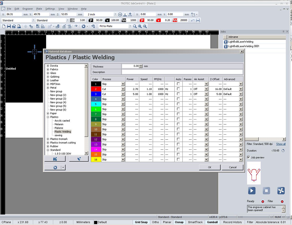
Task: Open the Air Assist dropdown for color 3
Action: click(x=206, y=94)
